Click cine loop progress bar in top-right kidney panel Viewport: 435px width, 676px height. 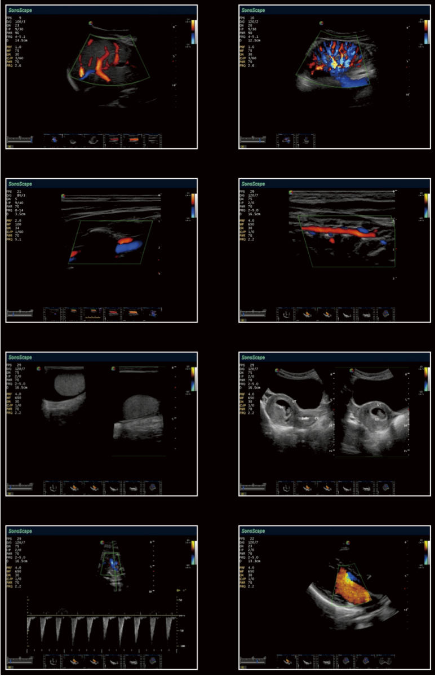(252, 138)
